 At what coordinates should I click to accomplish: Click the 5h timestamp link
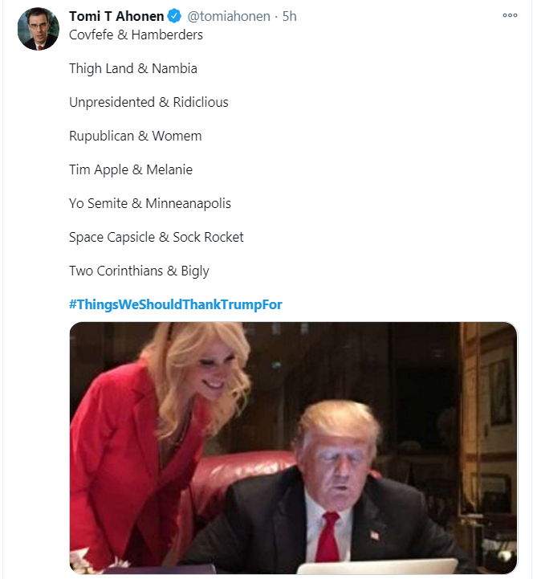point(290,16)
